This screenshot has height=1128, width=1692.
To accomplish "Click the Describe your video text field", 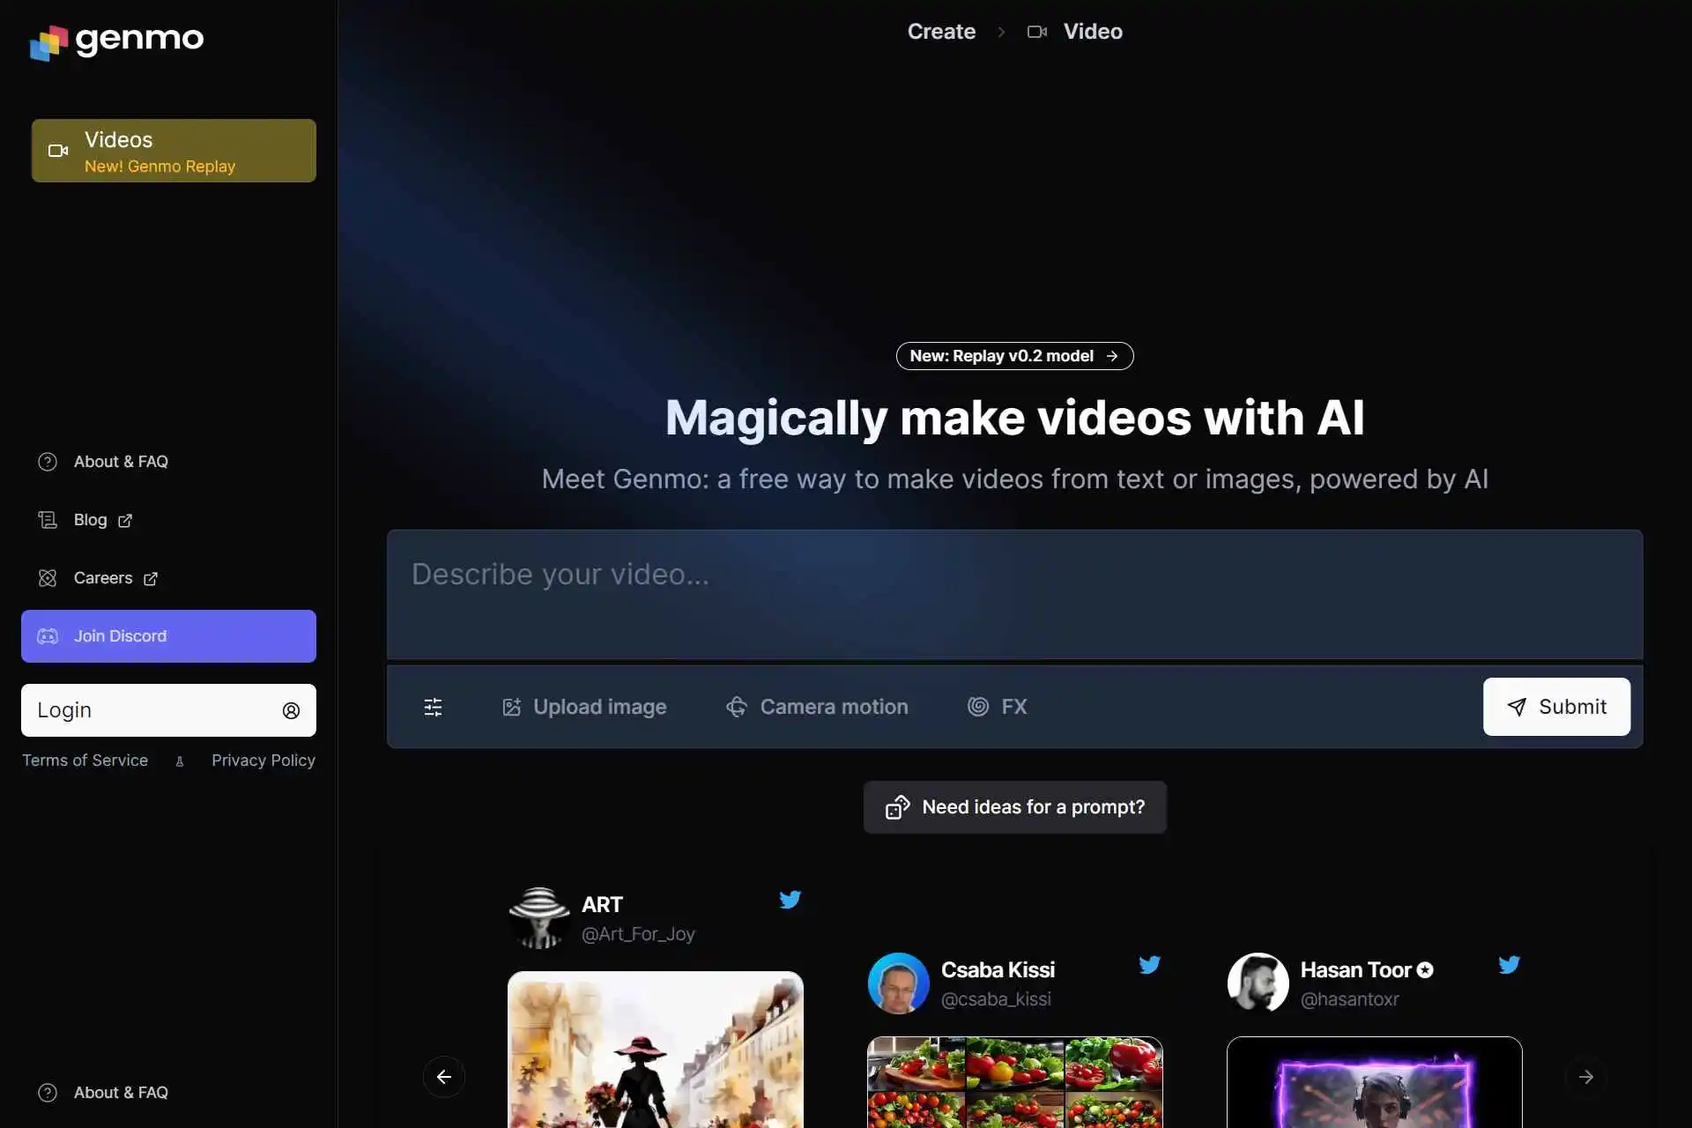I will [1014, 594].
